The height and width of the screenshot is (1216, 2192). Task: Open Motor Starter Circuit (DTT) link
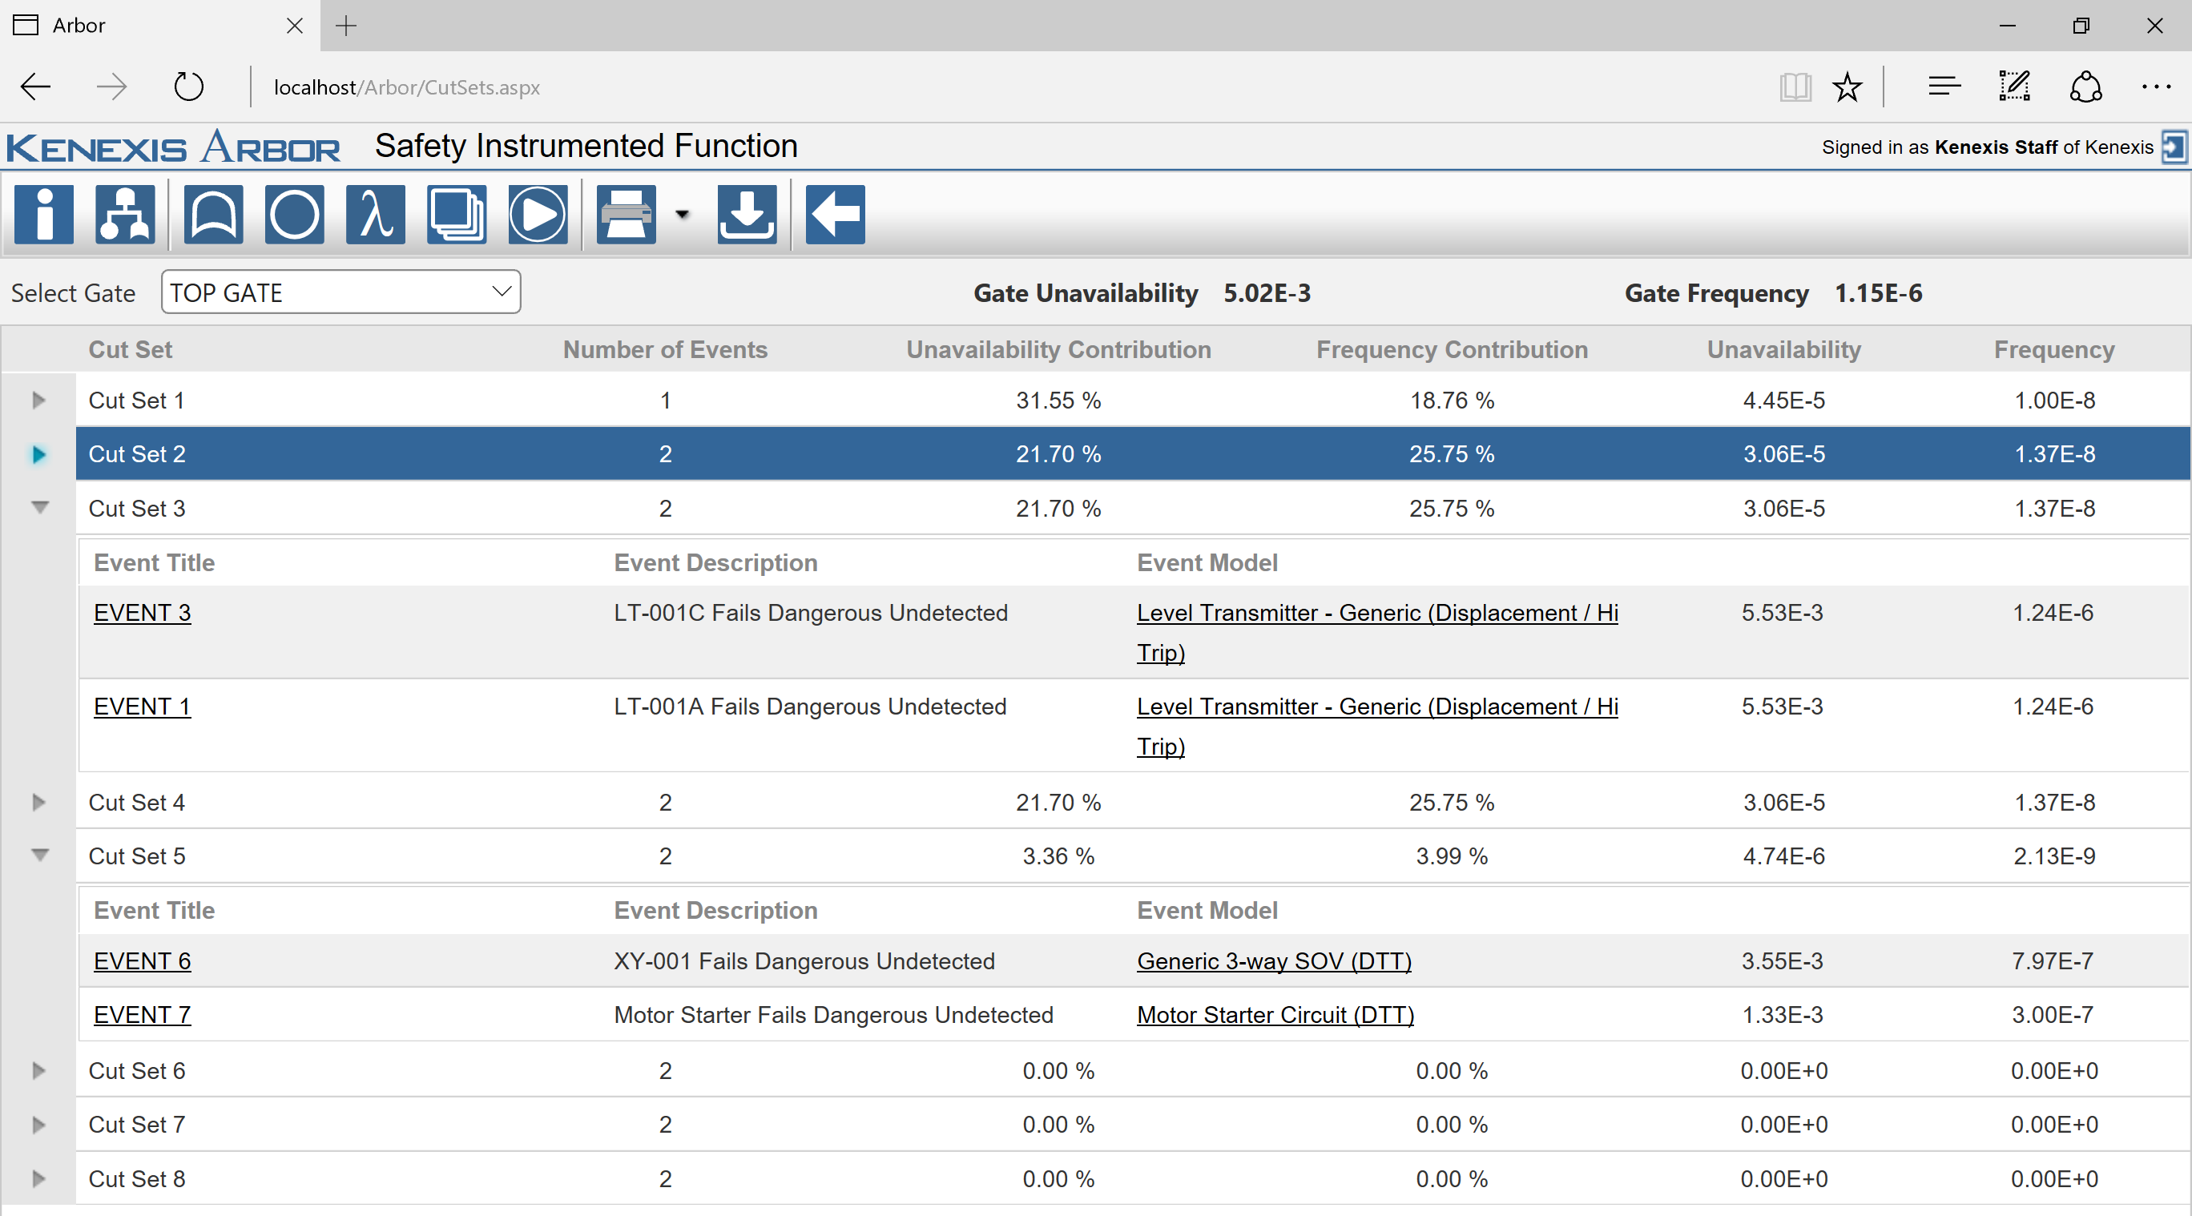click(x=1275, y=1014)
